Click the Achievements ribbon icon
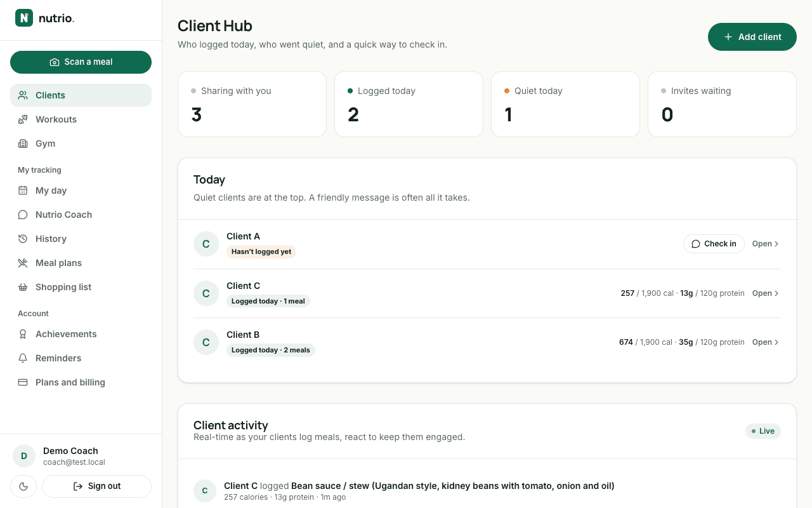This screenshot has height=508, width=812. click(x=23, y=334)
